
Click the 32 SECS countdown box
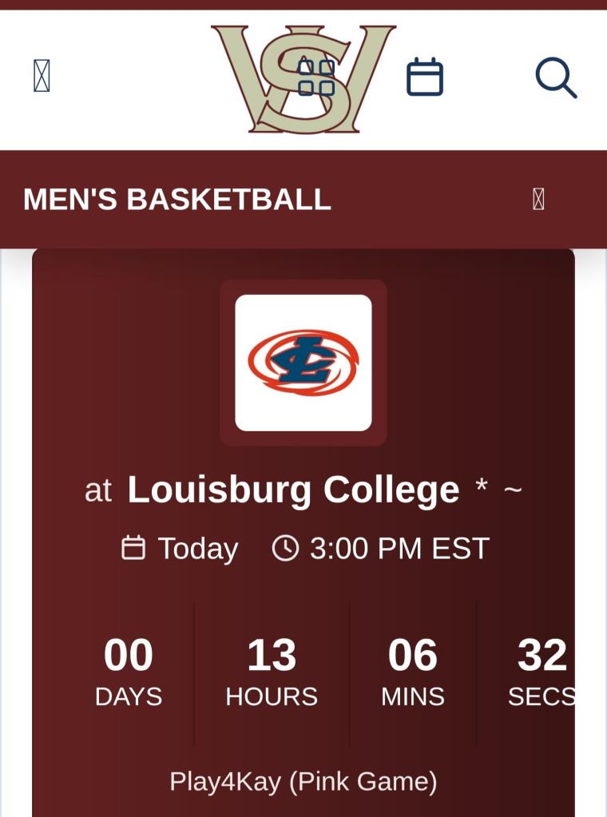pos(541,672)
